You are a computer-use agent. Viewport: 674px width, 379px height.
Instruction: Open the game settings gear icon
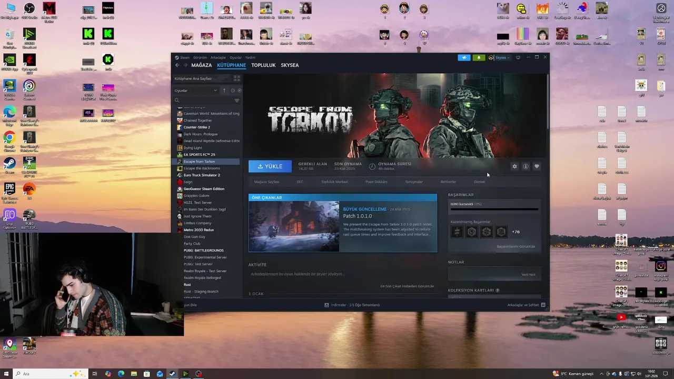514,166
